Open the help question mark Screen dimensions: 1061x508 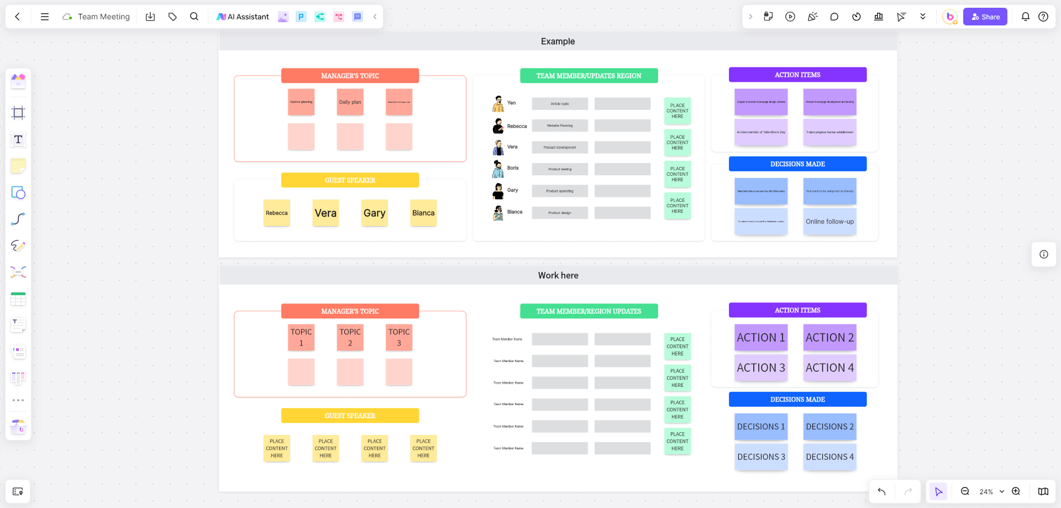[1043, 17]
